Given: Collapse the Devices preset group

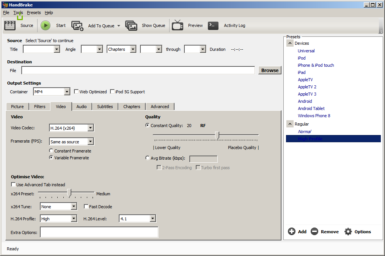Looking at the screenshot, I should coord(290,43).
